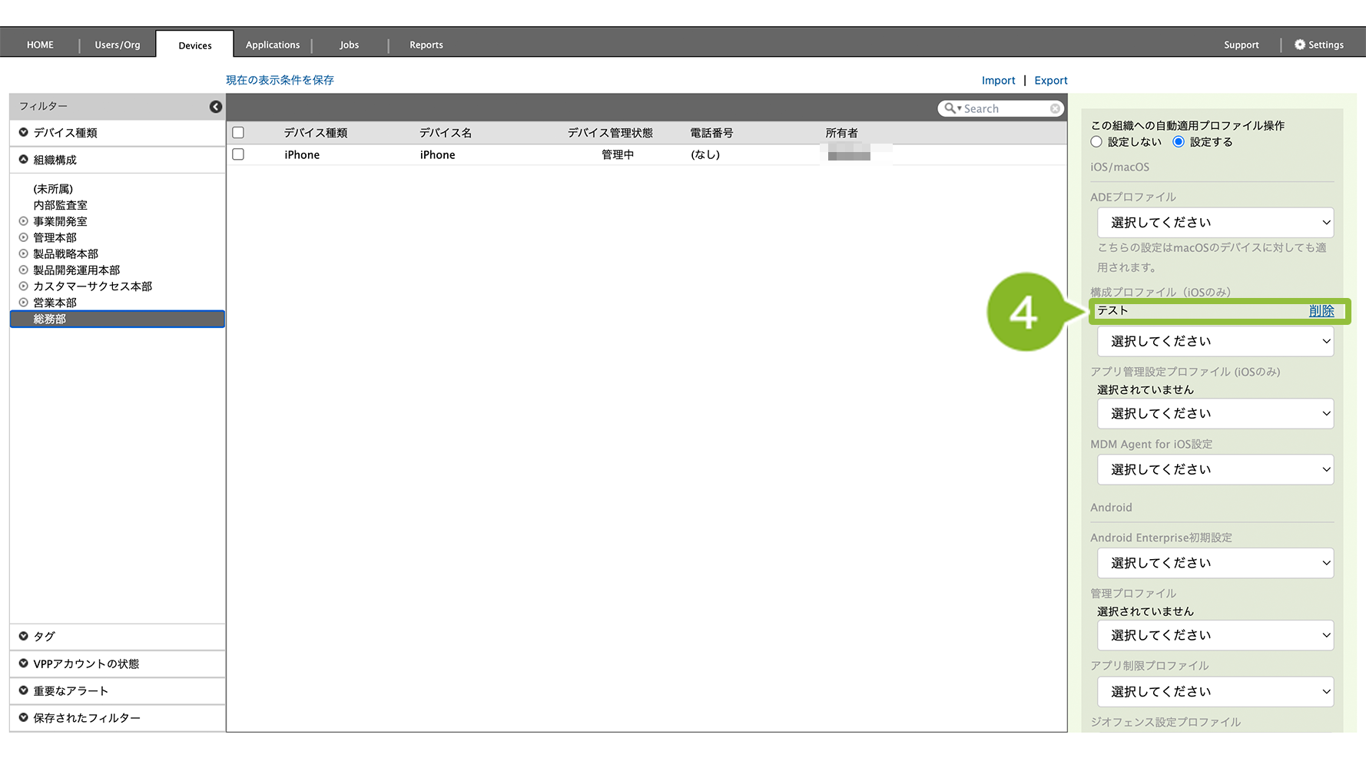Expand the 事業開発室 tree node icon
Viewport: 1366px width, 768px height.
23,221
